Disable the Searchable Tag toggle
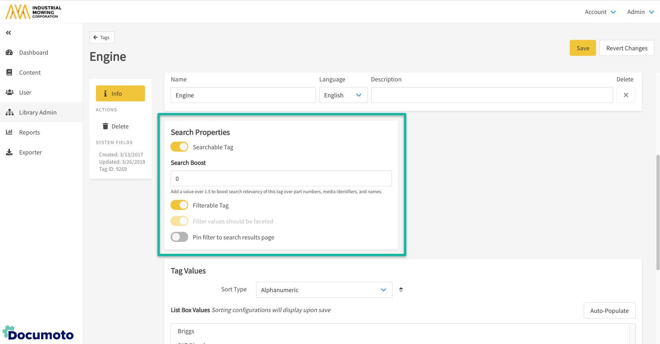Screen dimensions: 660x344 [179, 147]
